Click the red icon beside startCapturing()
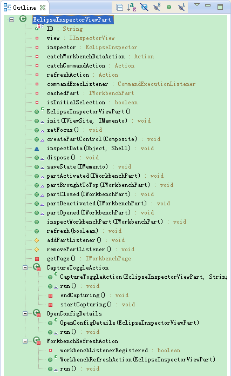This screenshot has height=376, width=231. 50,305
